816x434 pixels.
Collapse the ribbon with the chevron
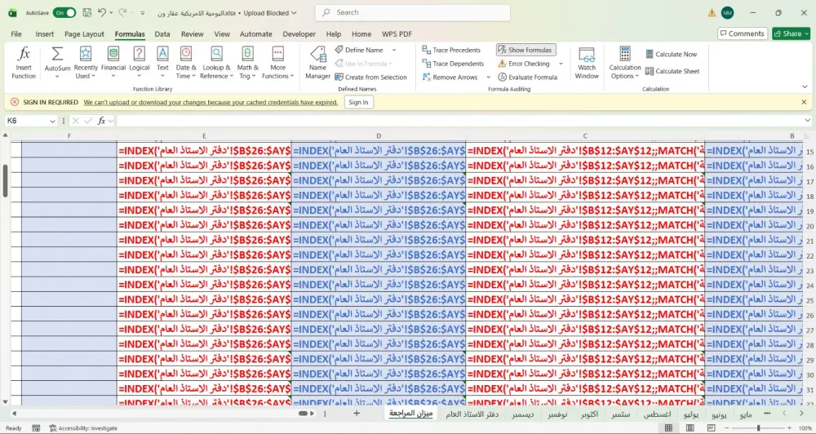click(x=805, y=87)
